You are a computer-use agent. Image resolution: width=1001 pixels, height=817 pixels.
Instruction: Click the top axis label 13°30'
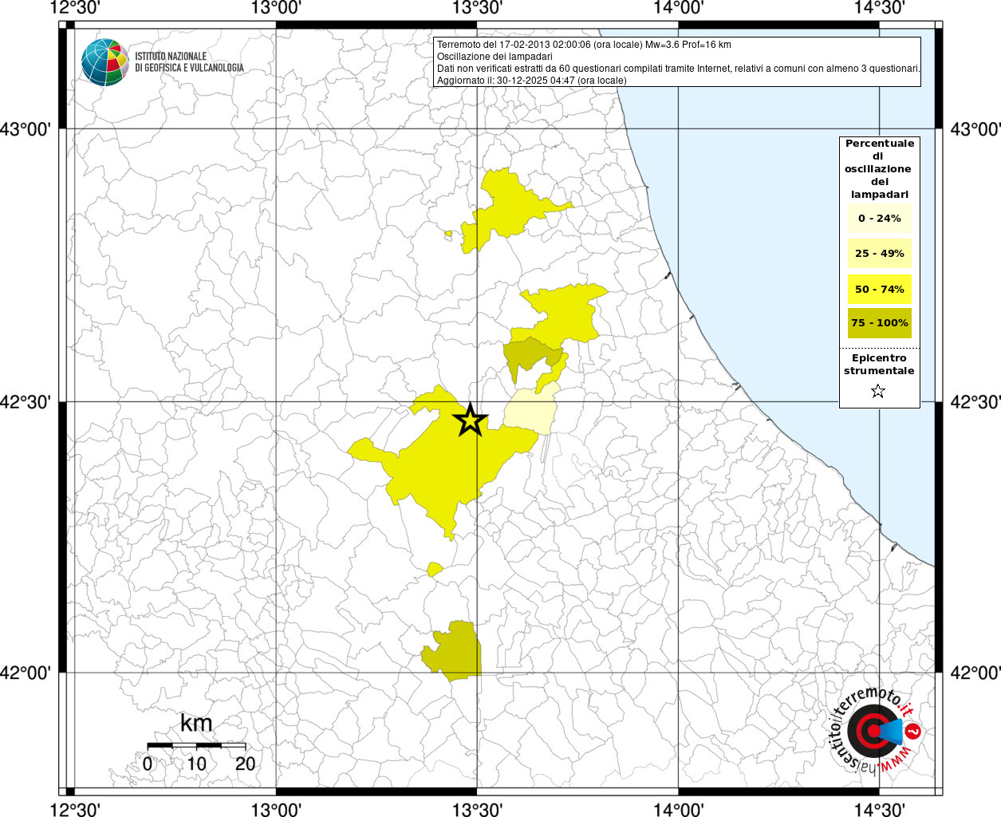477,8
